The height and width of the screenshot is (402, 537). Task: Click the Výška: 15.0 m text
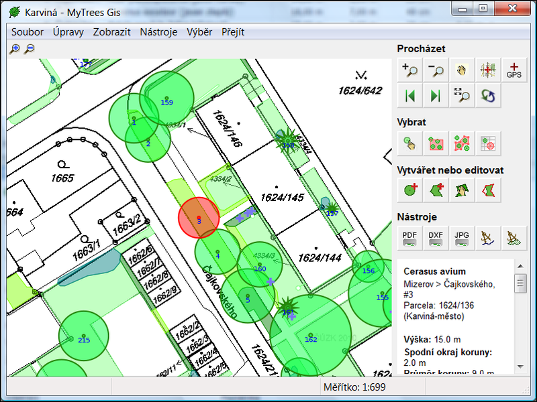[432, 340]
